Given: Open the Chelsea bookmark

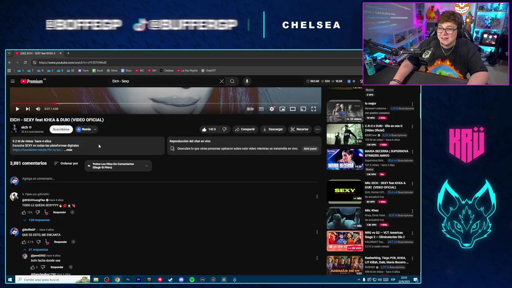Looking at the screenshot, I should [x=166, y=70].
